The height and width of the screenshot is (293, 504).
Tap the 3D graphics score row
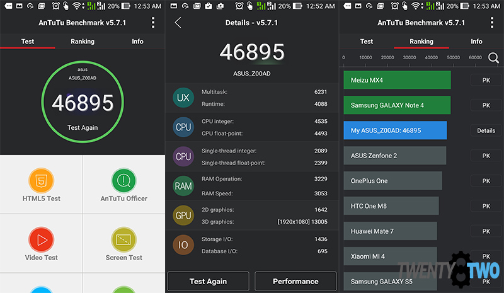coord(264,222)
